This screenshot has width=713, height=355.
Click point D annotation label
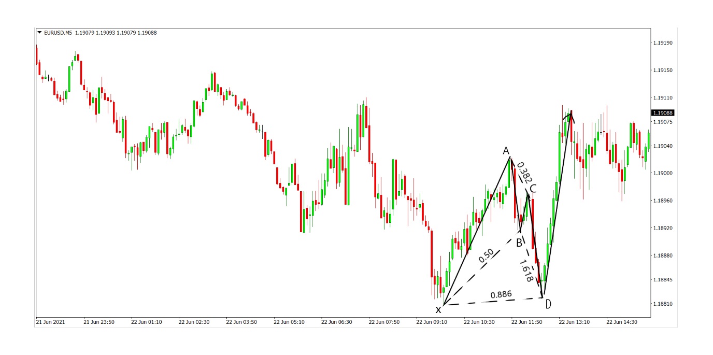tap(548, 303)
